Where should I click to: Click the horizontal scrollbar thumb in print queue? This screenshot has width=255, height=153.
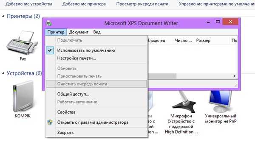point(162,76)
